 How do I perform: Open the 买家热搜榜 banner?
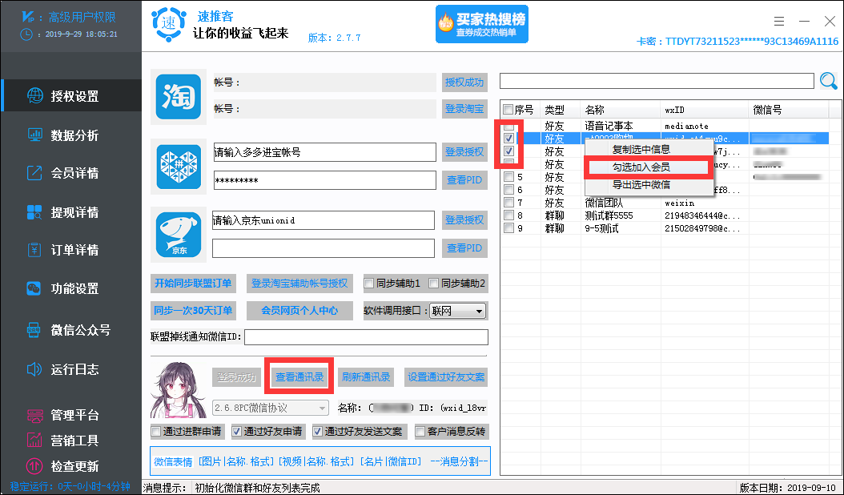click(x=482, y=24)
